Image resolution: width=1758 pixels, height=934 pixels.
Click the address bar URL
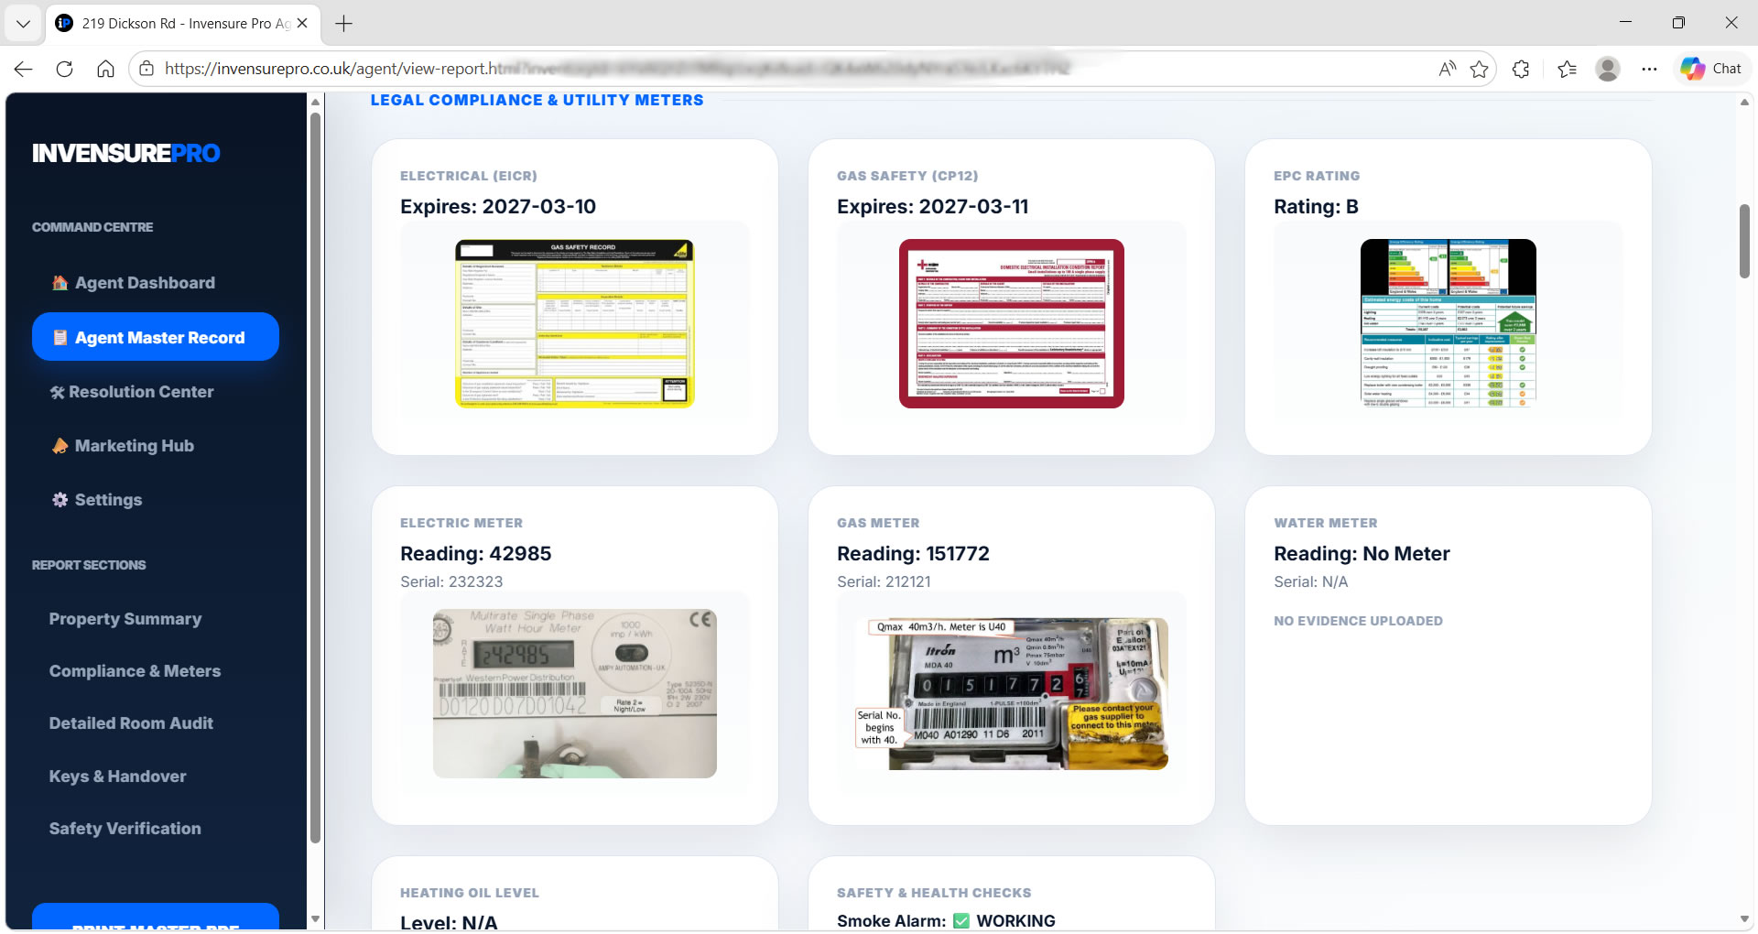(616, 69)
